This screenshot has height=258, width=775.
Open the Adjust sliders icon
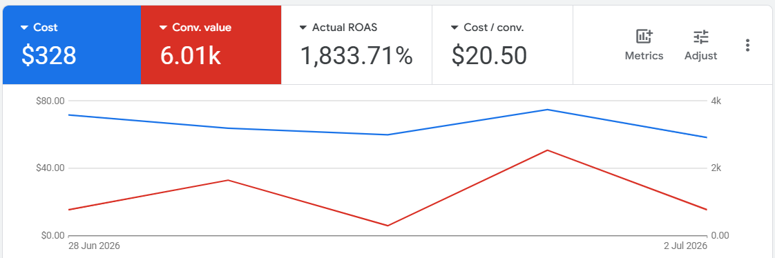[x=701, y=37]
